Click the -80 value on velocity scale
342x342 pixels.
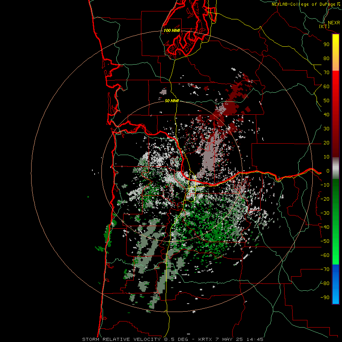coord(325,283)
